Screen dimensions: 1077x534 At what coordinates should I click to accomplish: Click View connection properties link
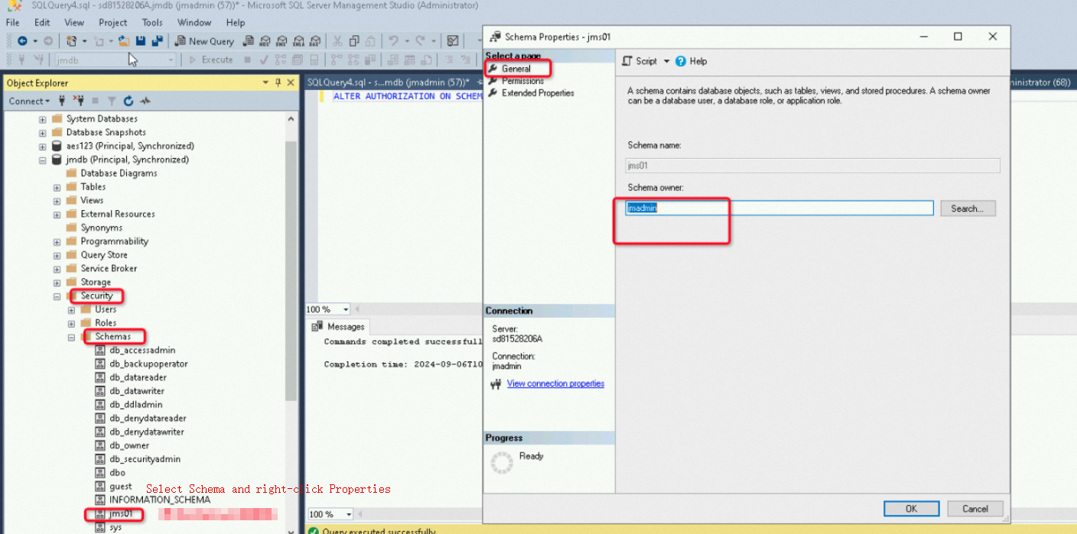(555, 384)
